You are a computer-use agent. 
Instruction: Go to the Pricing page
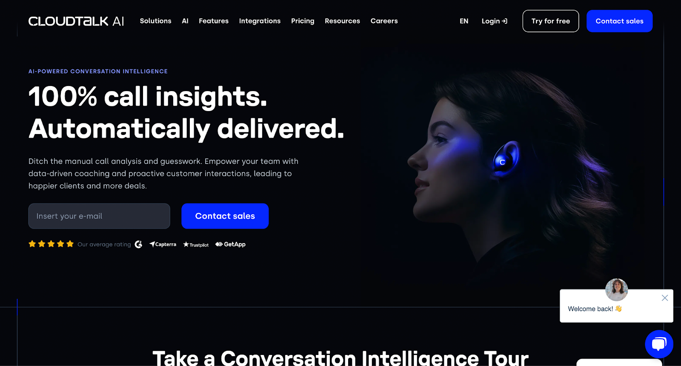(303, 21)
